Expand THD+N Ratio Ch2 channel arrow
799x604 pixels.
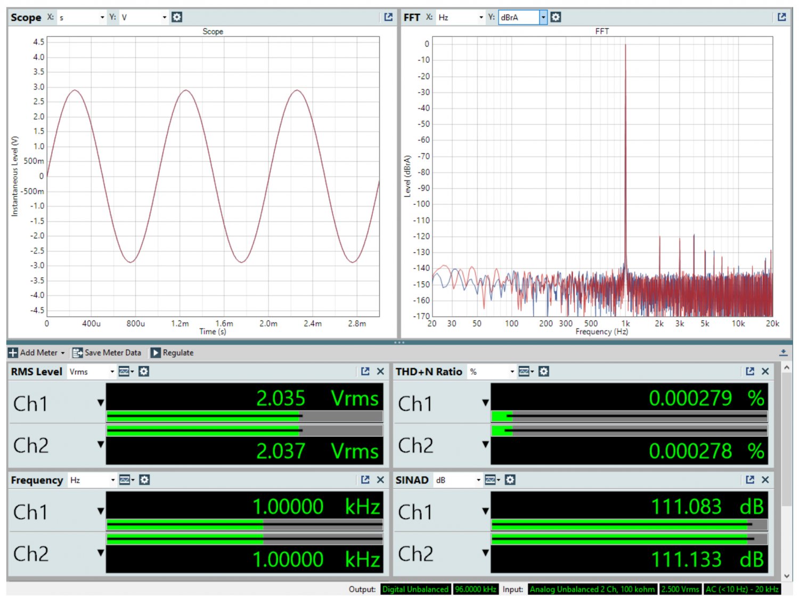[x=485, y=444]
